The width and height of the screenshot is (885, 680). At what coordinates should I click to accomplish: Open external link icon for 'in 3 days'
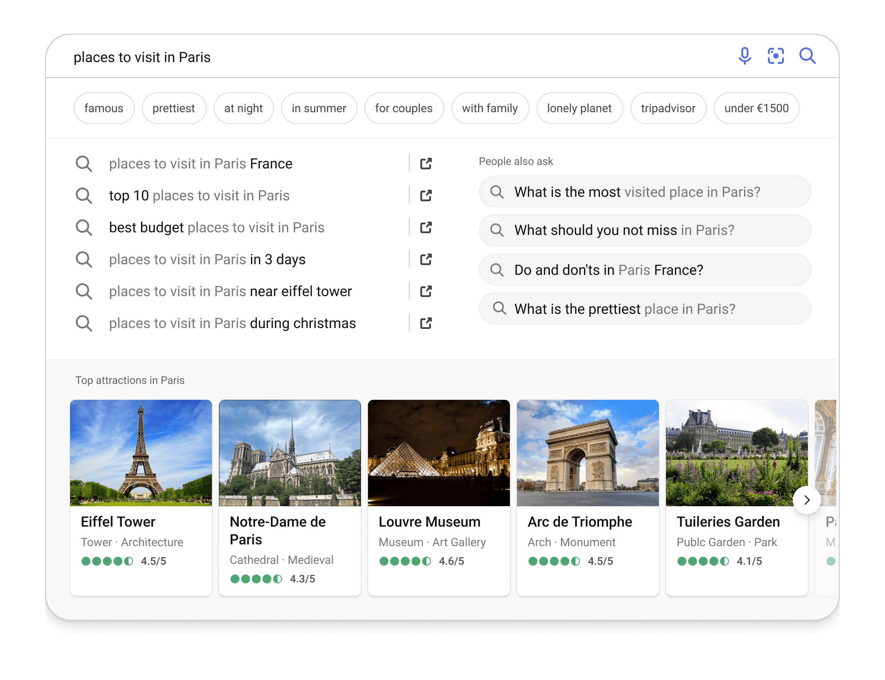click(426, 259)
